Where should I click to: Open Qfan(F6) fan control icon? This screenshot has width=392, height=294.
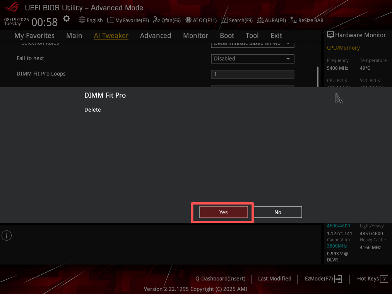[x=156, y=20]
